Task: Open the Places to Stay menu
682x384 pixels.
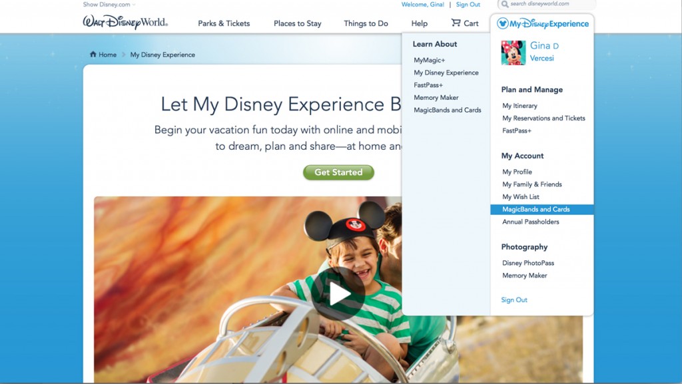Action: pos(298,23)
